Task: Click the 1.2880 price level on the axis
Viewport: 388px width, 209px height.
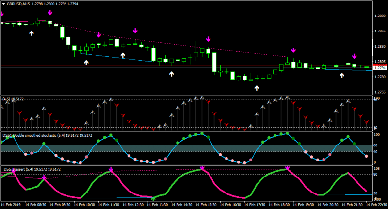Action: pos(380,16)
